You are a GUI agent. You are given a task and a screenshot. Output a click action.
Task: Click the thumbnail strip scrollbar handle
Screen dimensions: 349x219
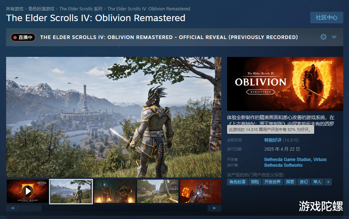coord(31,208)
